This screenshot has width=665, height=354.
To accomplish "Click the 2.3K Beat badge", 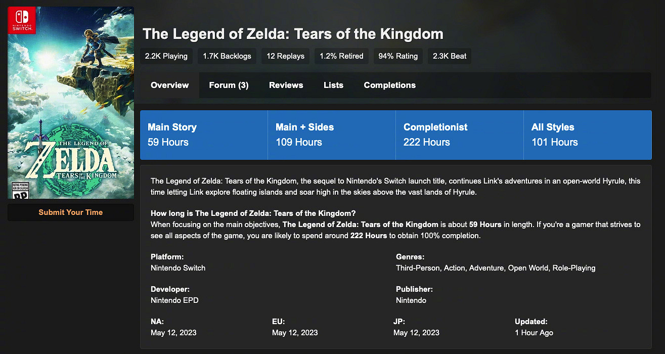I will tap(450, 56).
